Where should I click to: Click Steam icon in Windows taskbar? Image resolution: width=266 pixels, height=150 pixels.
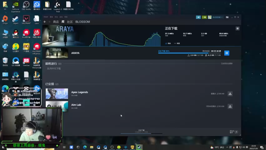point(139,147)
